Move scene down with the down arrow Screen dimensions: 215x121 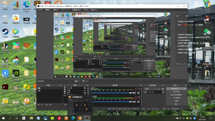50,105
